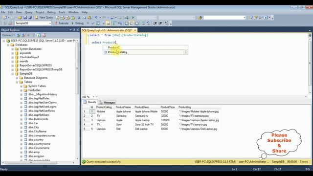
Task: Select the dbo.Car table
Action: pos(33,123)
